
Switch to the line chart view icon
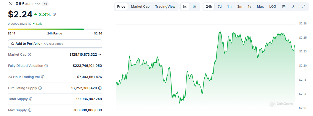pos(185,6)
